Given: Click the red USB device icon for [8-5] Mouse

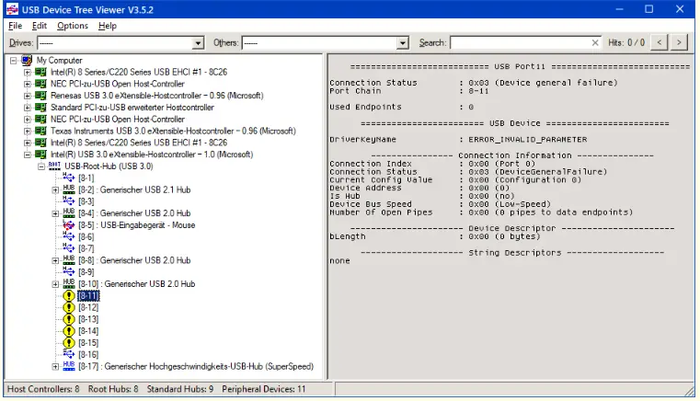Looking at the screenshot, I should [69, 225].
